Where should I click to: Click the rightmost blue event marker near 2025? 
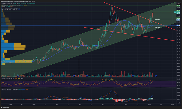click(x=156, y=76)
